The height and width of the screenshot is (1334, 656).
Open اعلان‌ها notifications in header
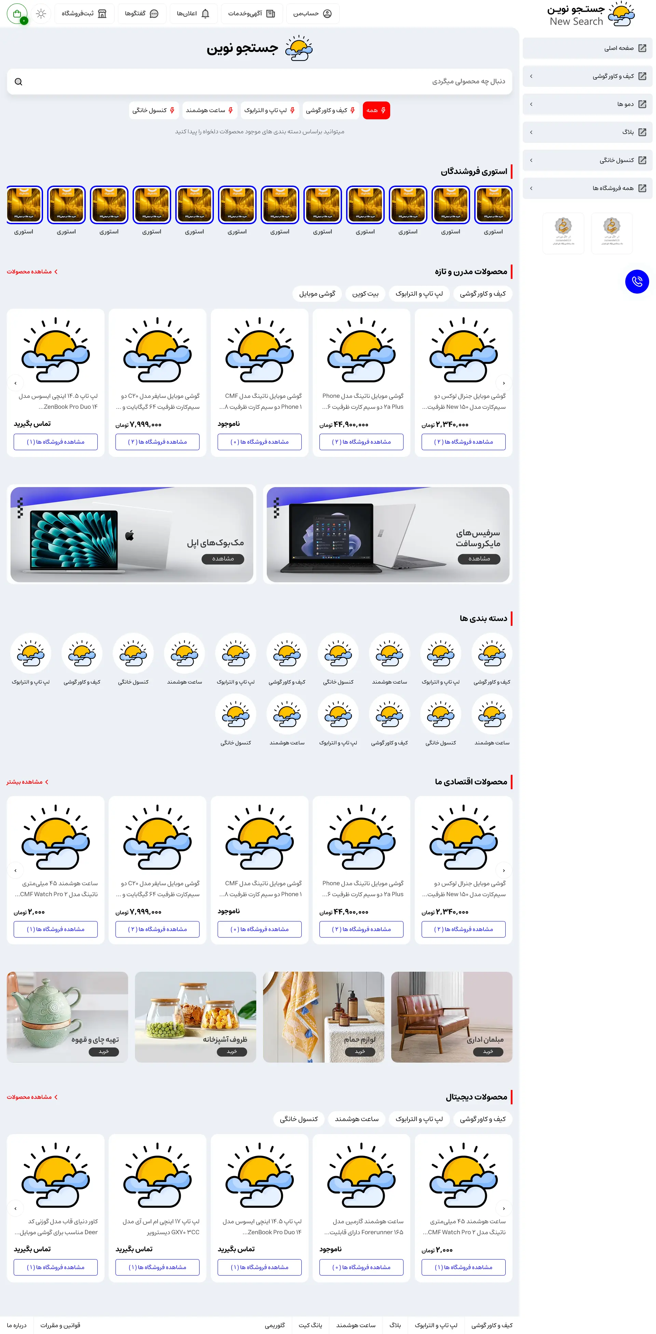tap(193, 14)
